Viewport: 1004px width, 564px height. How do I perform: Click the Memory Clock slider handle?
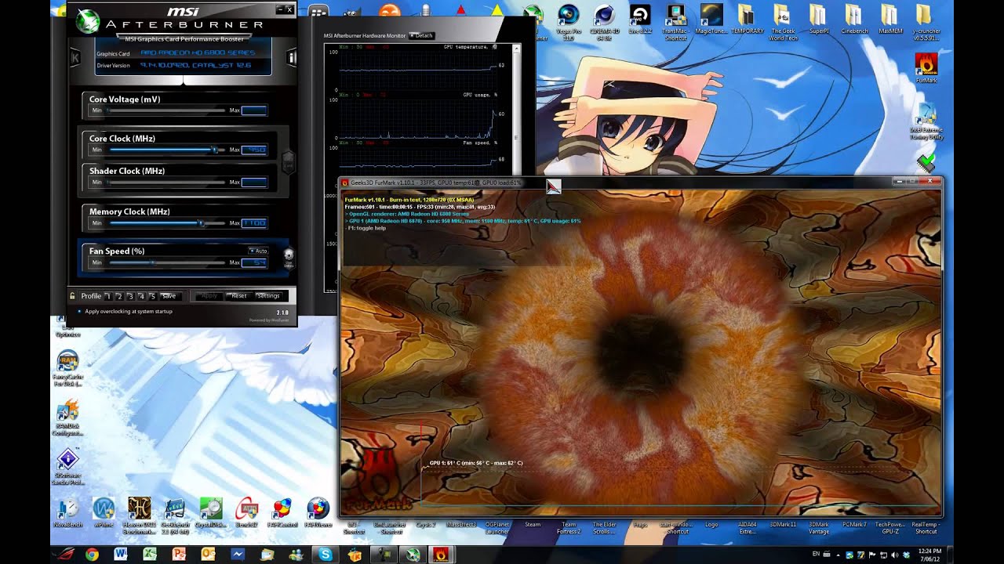(201, 223)
